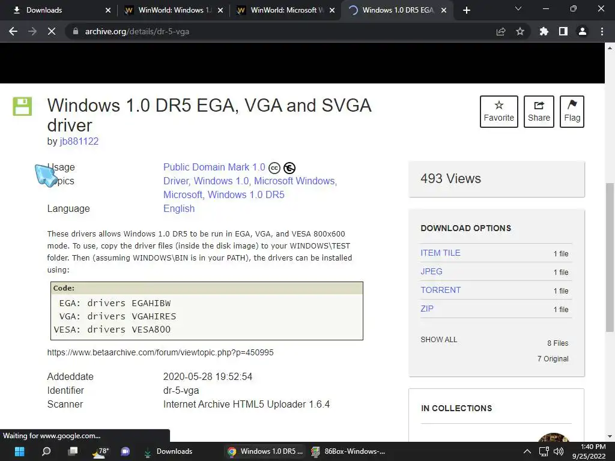Download the JPEG file
The image size is (615, 461).
point(431,271)
